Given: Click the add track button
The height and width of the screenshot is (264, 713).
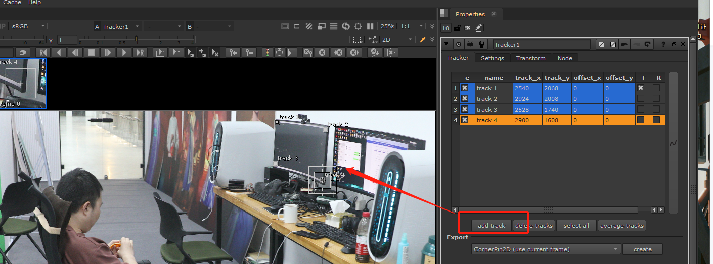Looking at the screenshot, I should coord(492,226).
